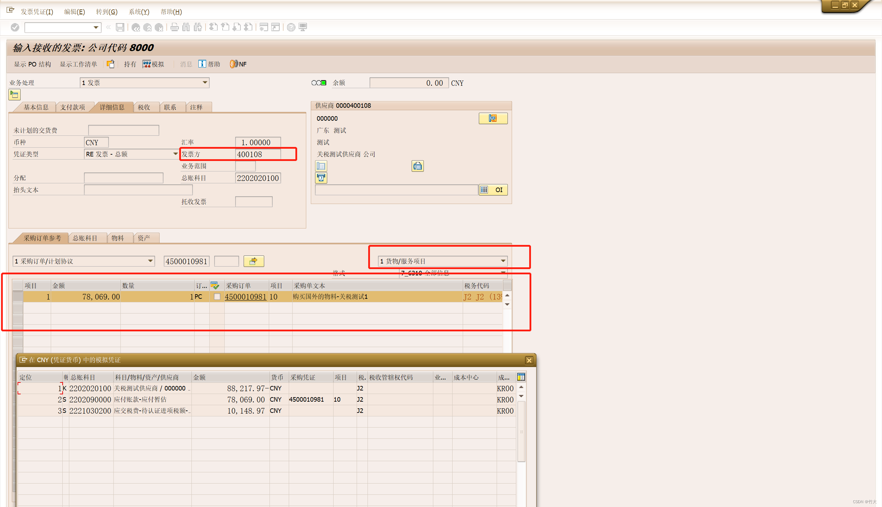Open vendor data display icon

(493, 118)
